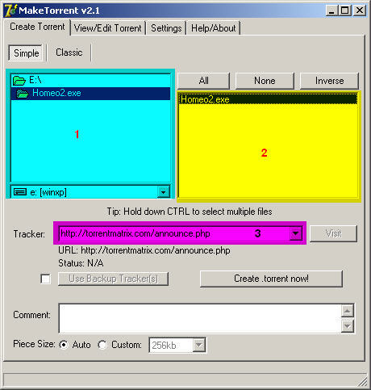
Task: Click the MakeTorrent title bar app icon
Action: [x=10, y=10]
